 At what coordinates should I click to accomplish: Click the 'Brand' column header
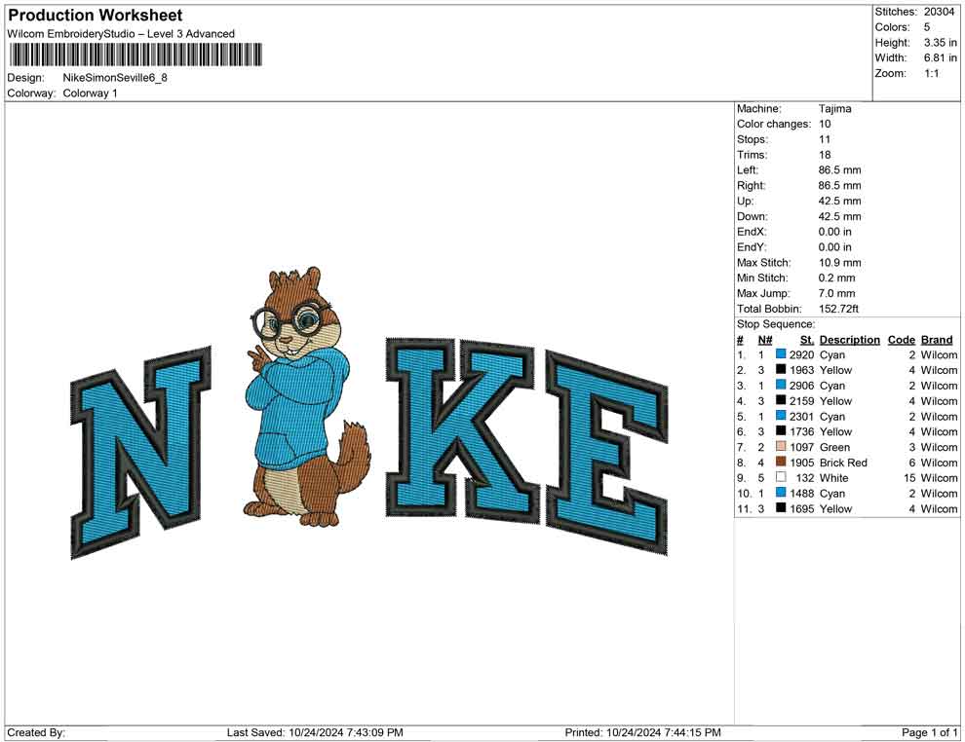tap(937, 339)
